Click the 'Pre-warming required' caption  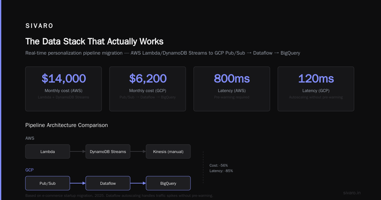[x=232, y=97]
